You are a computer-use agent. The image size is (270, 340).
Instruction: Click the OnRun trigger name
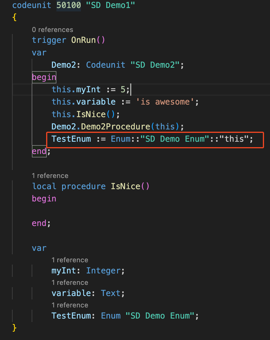(83, 40)
